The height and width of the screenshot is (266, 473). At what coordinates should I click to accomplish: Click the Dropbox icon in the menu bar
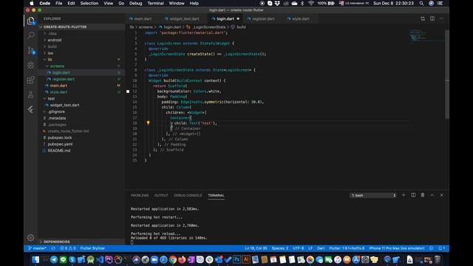[x=277, y=3]
